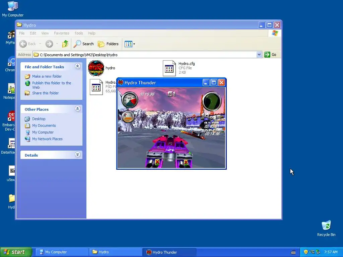Click the green radar circle in game
This screenshot has height=257, width=343.
pyautogui.click(x=212, y=101)
